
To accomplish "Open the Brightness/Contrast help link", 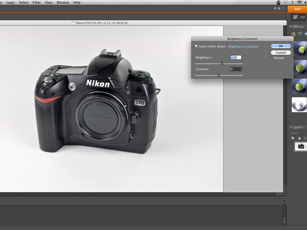I will point(243,46).
